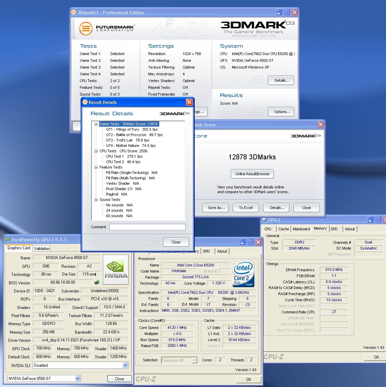The width and height of the screenshot is (386, 387).
Task: Collapse the Feature Tests tree node
Action: [x=96, y=167]
